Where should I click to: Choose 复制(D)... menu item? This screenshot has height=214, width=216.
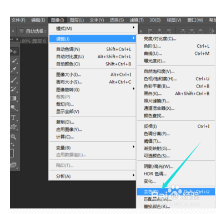[x=93, y=122]
